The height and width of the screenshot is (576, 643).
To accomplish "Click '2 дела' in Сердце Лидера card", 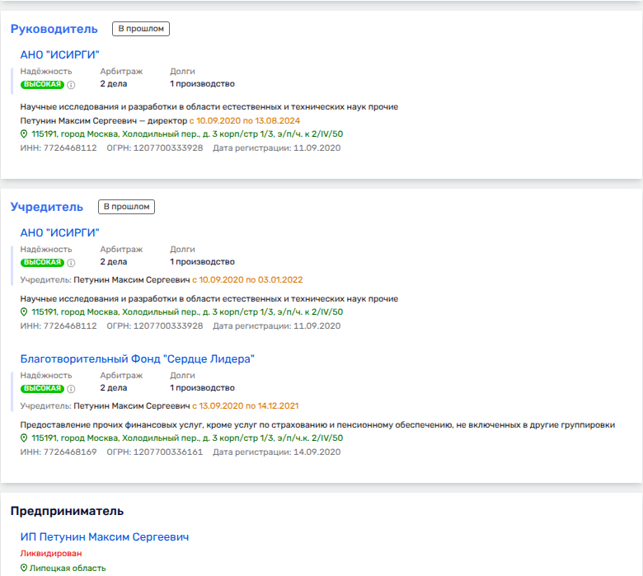I will tap(114, 388).
